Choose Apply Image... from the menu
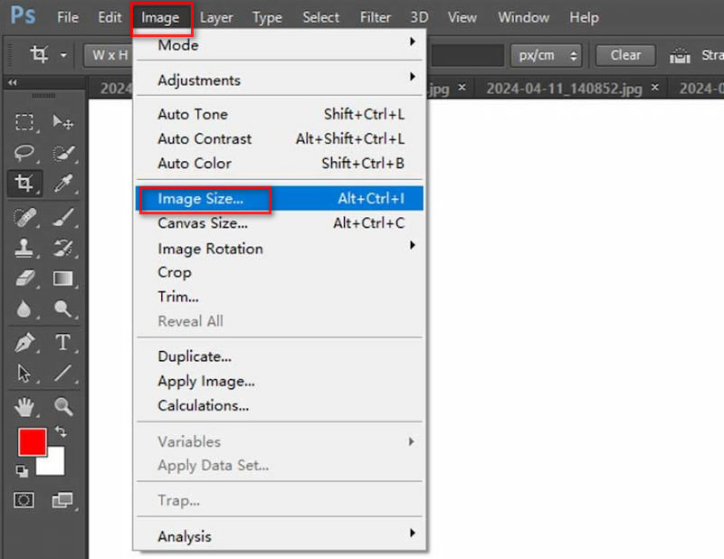The image size is (724, 559). tap(280, 381)
